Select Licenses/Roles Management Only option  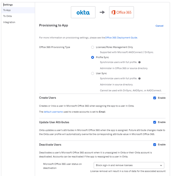[x=92, y=47]
